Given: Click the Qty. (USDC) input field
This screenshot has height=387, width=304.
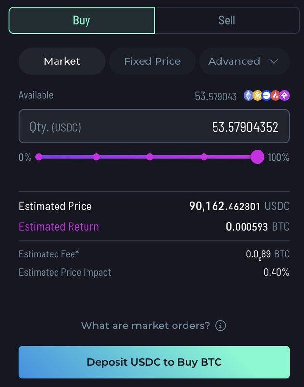Looking at the screenshot, I should [154, 127].
